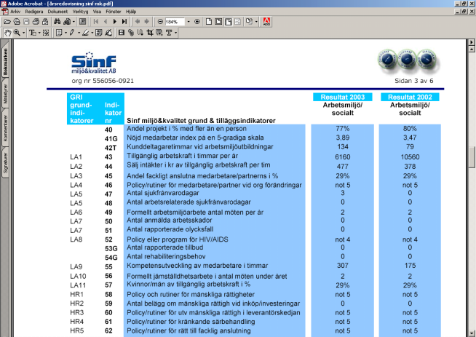Screen dimensions: 476x337
Task: Open the Bokmärken side tab
Action: (x=5, y=62)
